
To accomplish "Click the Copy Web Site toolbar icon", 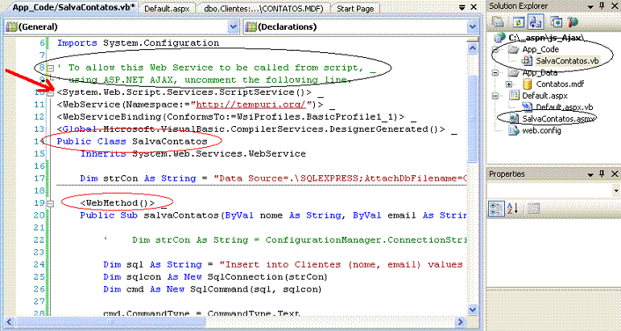I will click(557, 22).
